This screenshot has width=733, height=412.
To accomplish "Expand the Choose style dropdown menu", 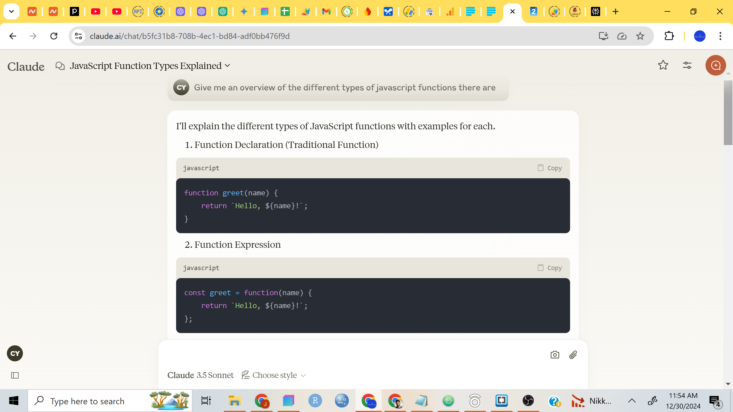I will (x=275, y=375).
